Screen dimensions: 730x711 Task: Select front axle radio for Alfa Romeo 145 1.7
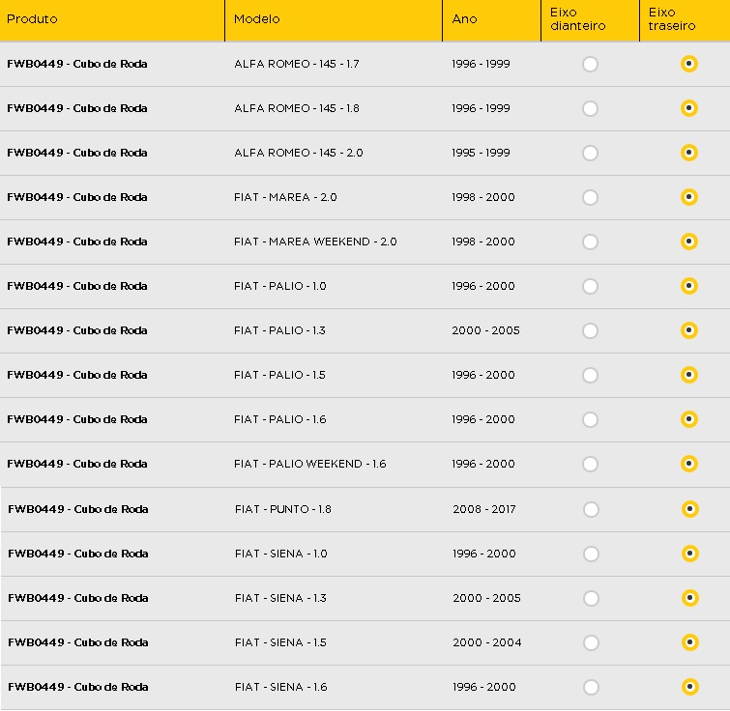(590, 64)
